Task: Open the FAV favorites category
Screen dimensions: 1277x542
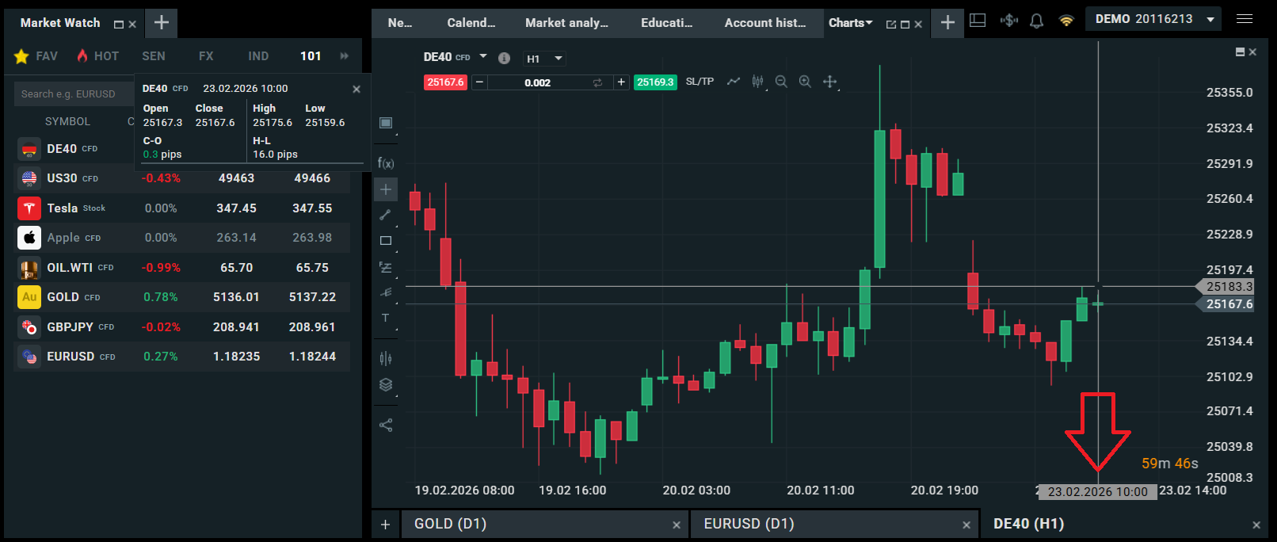Action: [36, 56]
